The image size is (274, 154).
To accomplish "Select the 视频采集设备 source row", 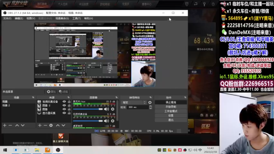I will [x=54, y=102].
